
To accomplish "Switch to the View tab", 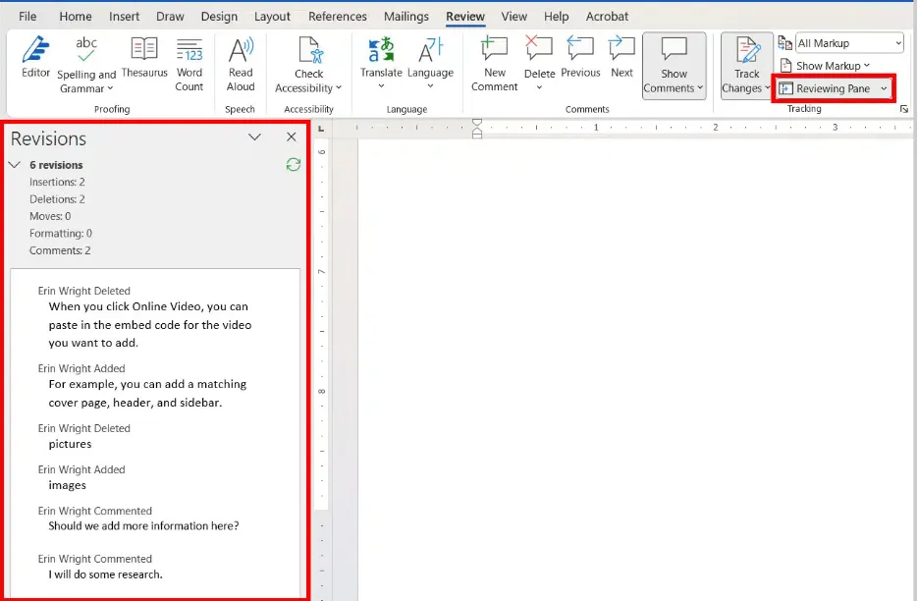I will coord(513,17).
